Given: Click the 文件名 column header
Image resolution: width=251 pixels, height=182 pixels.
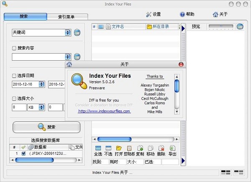Looking at the screenshot, I should [x=125, y=27].
